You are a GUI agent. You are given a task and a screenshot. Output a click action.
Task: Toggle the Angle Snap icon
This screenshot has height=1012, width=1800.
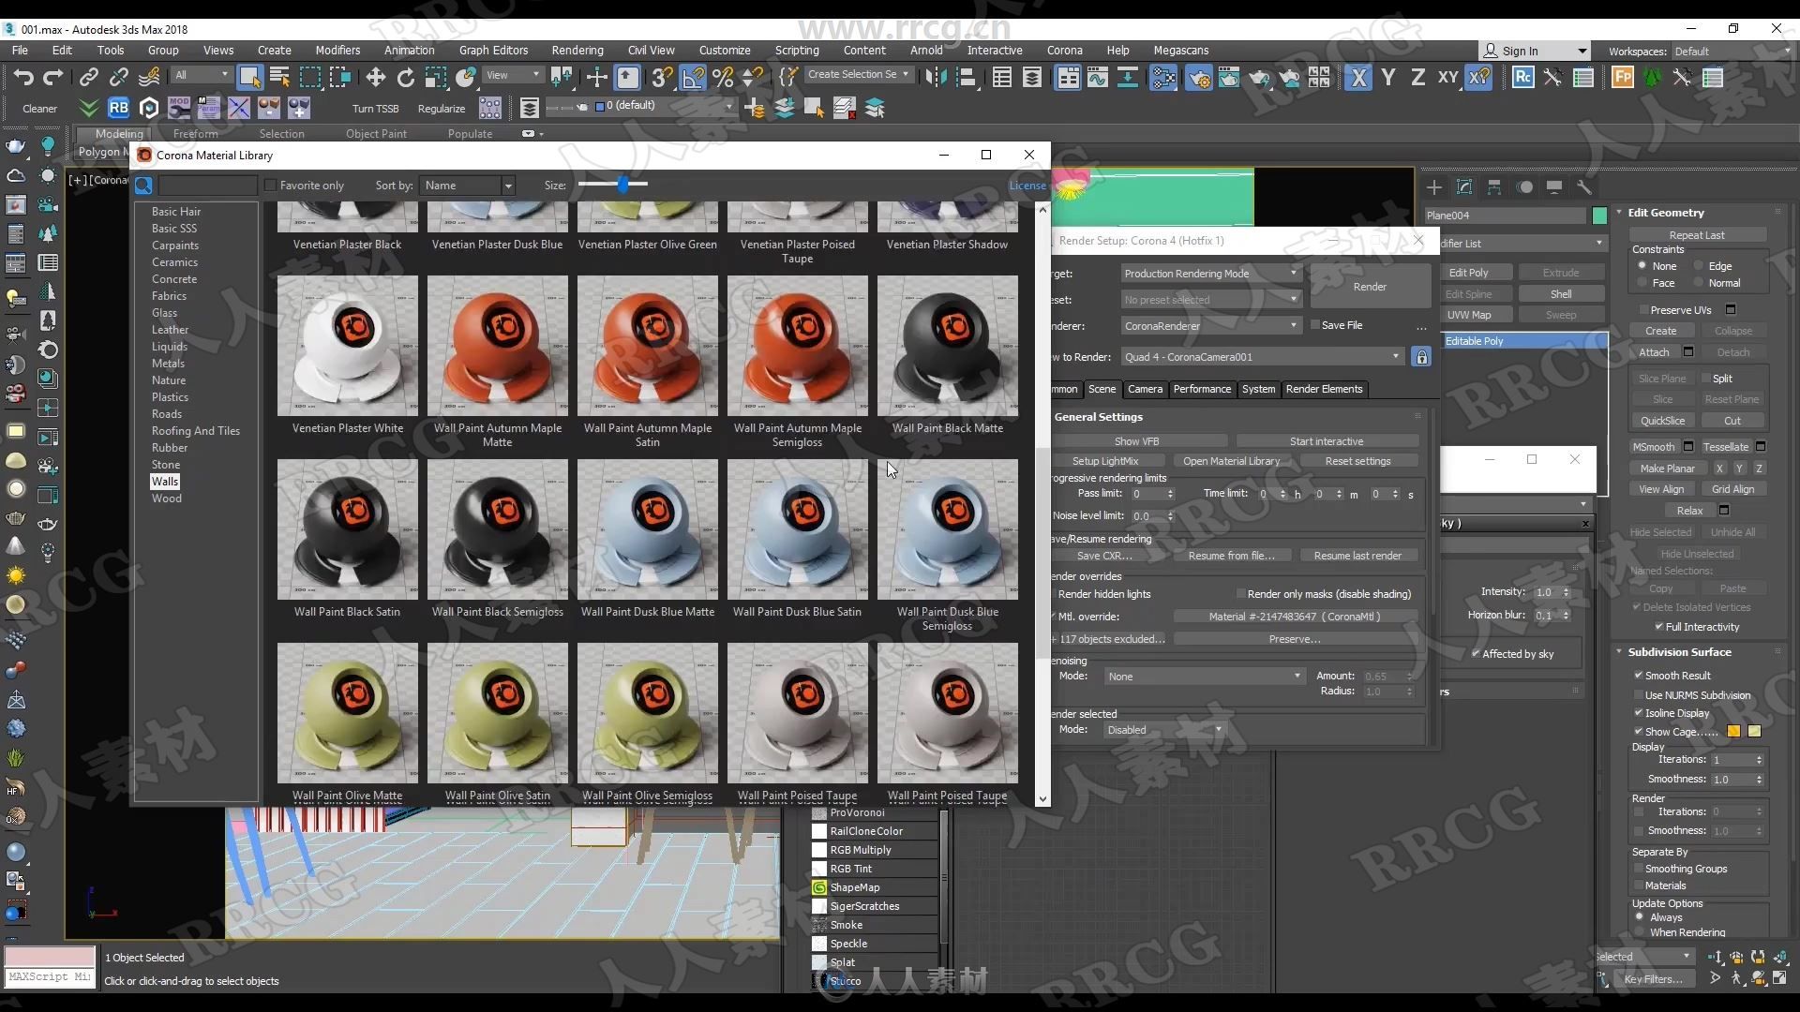click(693, 77)
